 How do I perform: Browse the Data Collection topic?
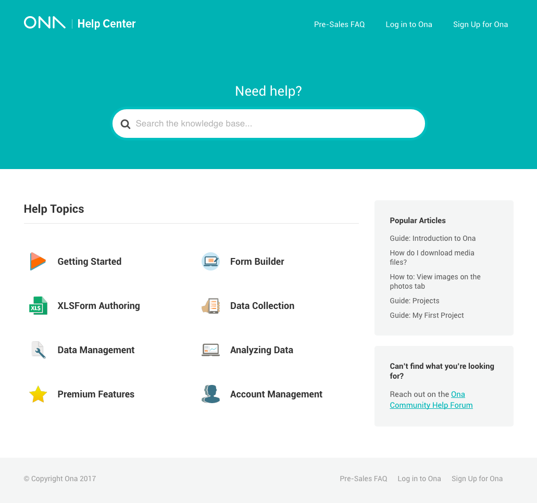(x=263, y=306)
